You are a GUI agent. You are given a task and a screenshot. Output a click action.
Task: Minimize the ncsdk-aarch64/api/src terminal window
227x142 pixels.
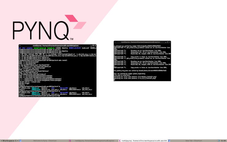91,46
